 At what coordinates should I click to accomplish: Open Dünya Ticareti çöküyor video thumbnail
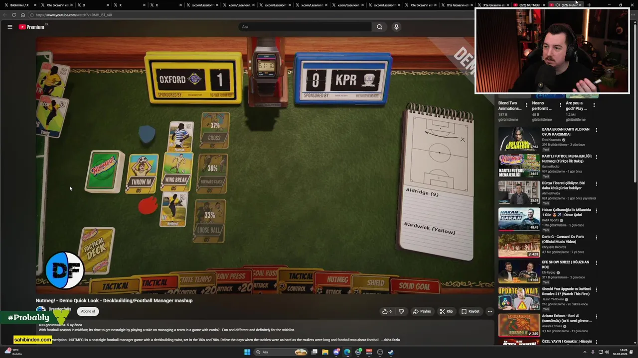coord(519,192)
